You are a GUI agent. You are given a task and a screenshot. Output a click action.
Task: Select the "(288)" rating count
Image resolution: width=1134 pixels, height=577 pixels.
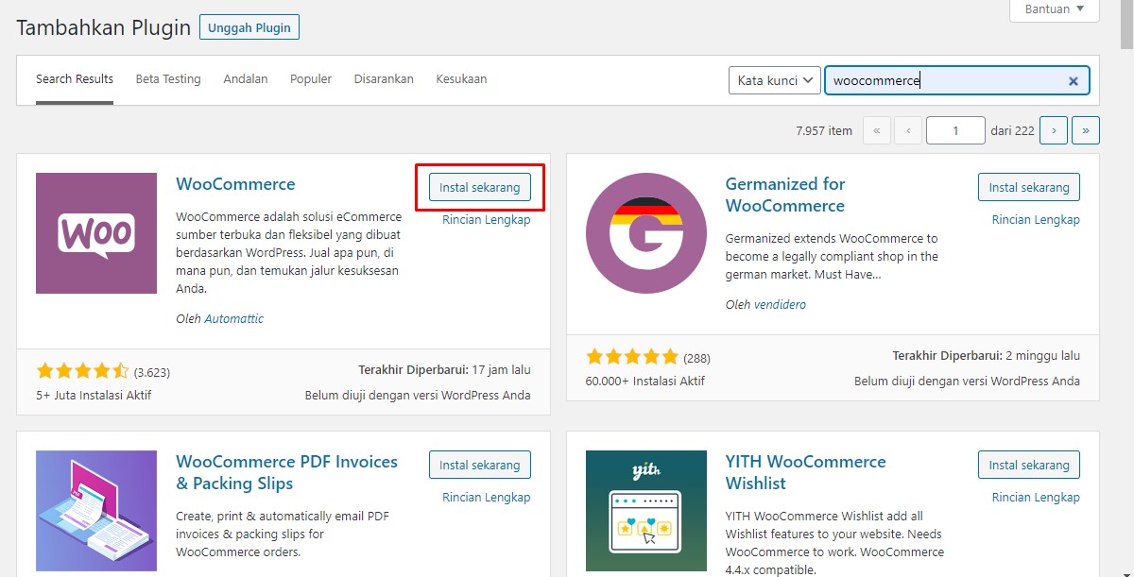(696, 358)
